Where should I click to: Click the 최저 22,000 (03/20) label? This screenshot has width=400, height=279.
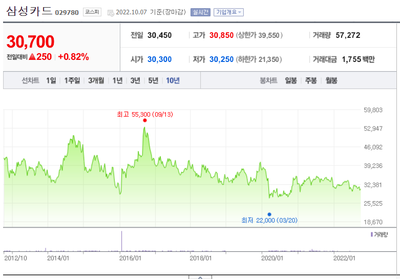click(x=269, y=220)
